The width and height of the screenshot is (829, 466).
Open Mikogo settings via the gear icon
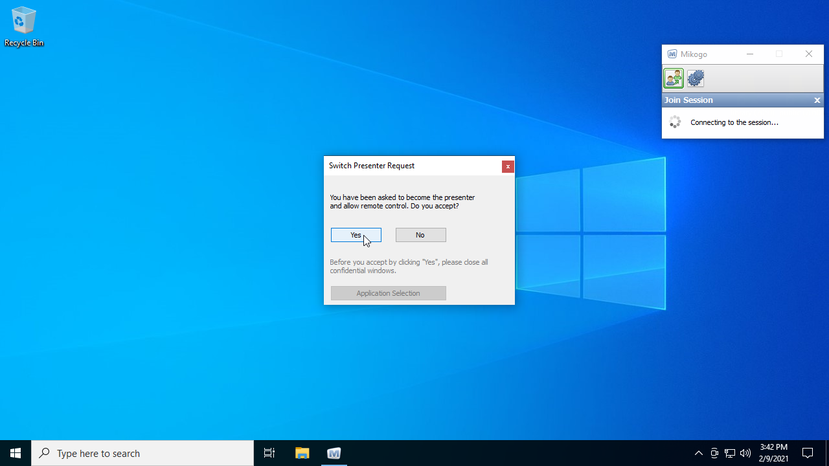(696, 78)
